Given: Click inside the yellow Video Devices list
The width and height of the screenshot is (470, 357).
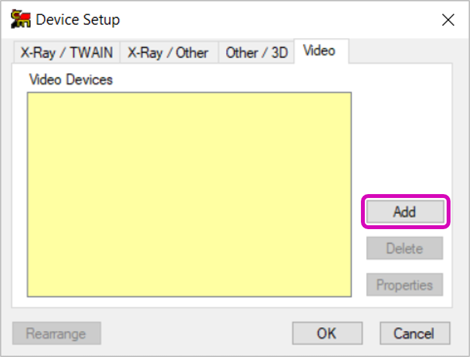Looking at the screenshot, I should click(x=189, y=194).
